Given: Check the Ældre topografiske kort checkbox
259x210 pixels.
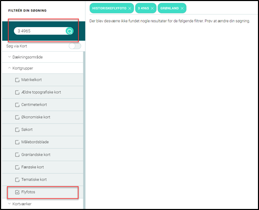Looking at the screenshot, I should point(17,92).
